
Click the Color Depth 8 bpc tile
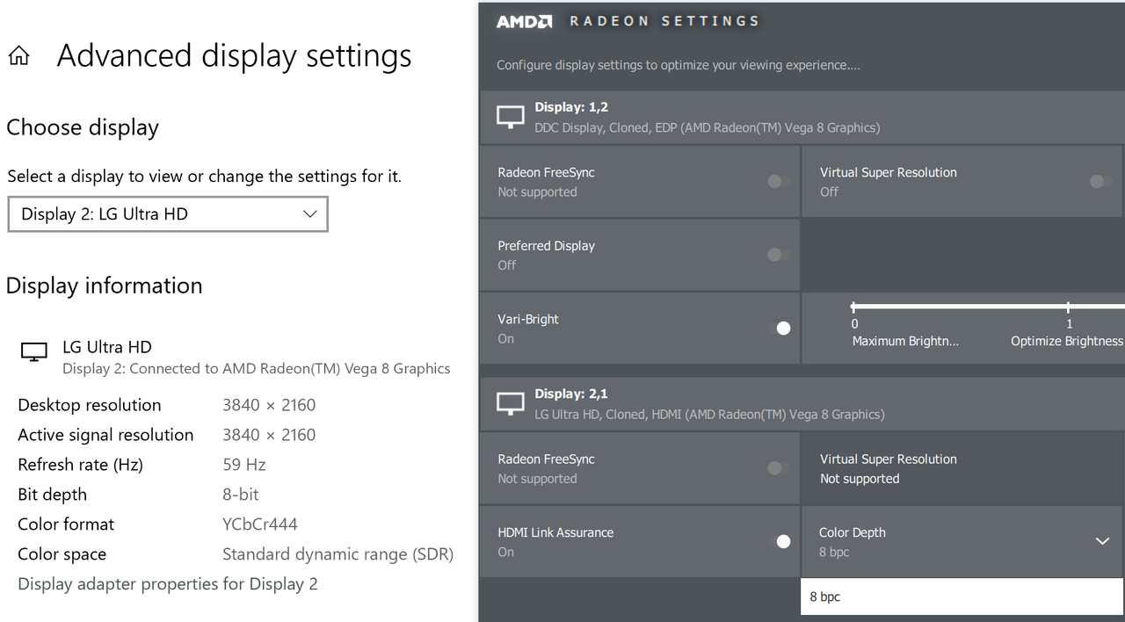[962, 541]
